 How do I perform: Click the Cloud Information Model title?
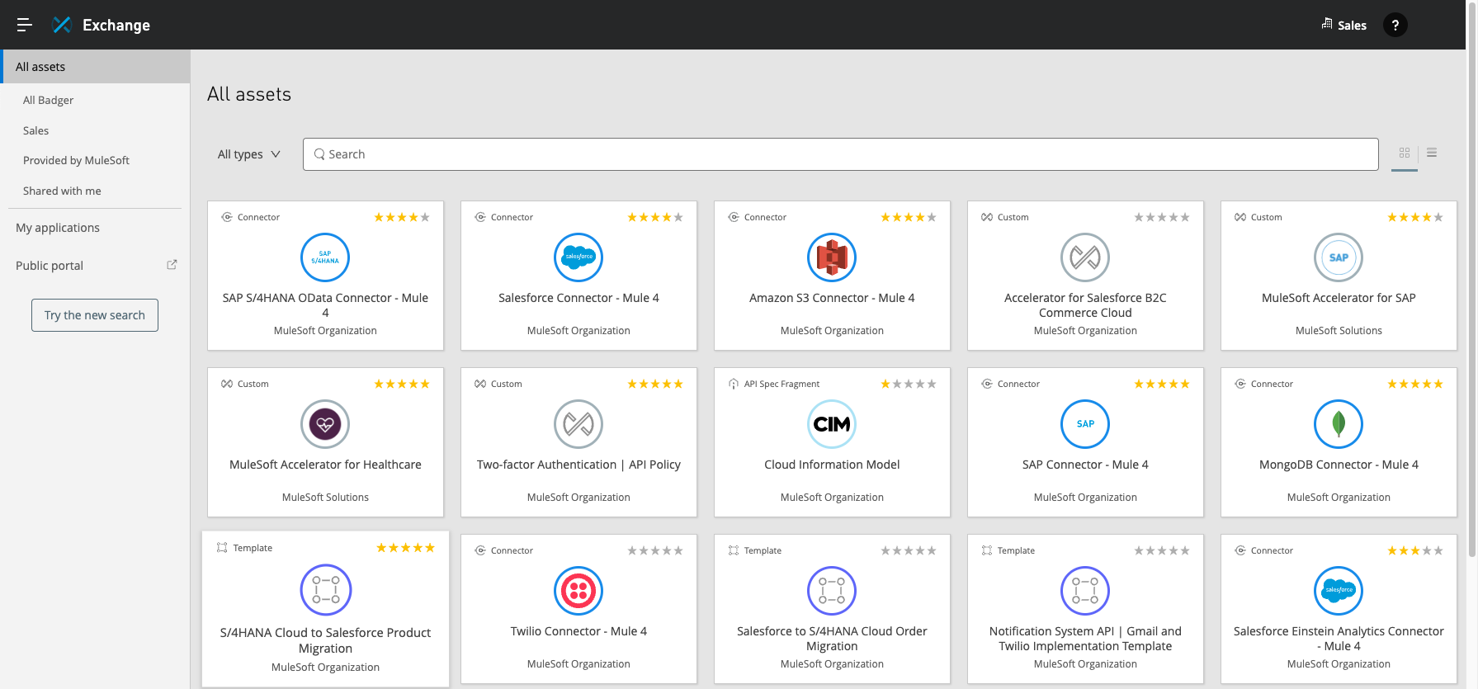(x=832, y=465)
